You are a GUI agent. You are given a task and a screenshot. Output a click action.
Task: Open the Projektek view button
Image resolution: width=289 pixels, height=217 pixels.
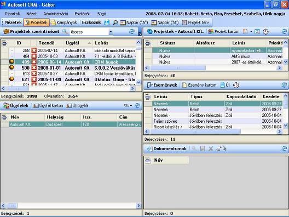coord(37,22)
